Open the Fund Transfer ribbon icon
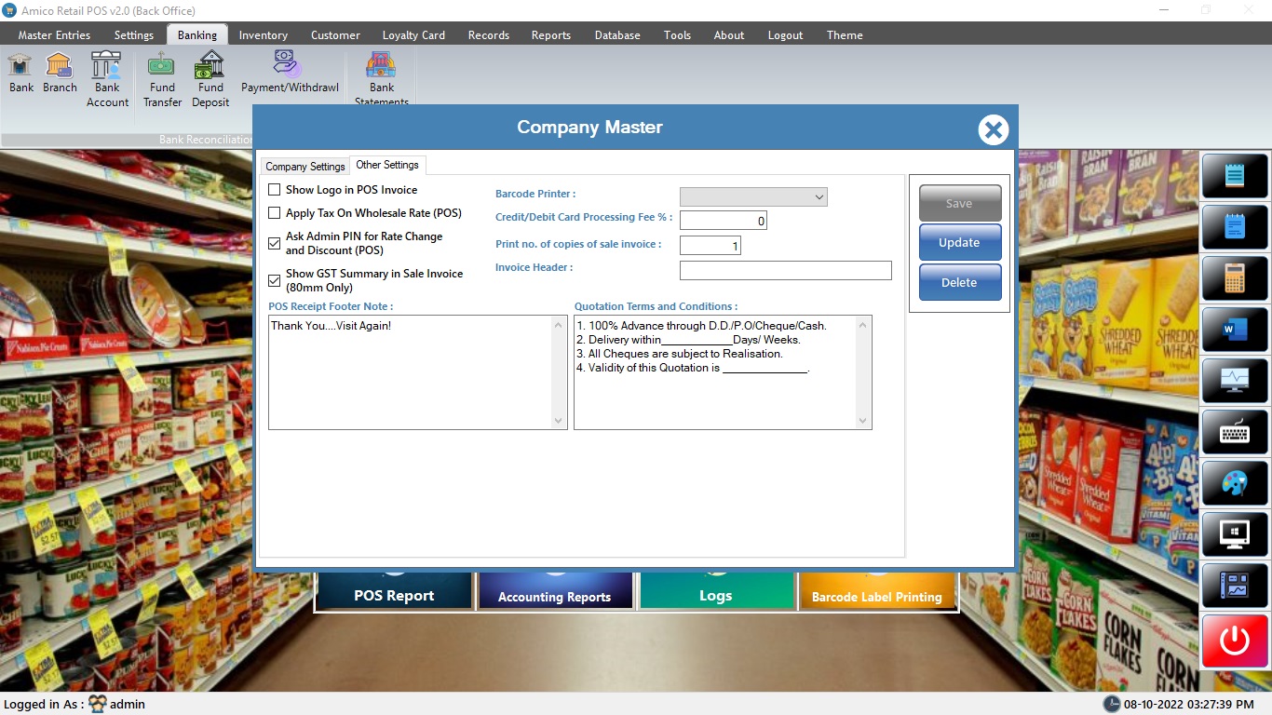The width and height of the screenshot is (1272, 715). tap(162, 79)
